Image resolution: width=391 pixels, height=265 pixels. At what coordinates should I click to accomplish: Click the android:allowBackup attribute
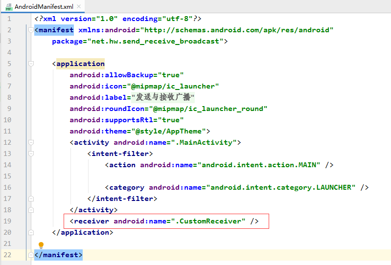[x=111, y=75]
